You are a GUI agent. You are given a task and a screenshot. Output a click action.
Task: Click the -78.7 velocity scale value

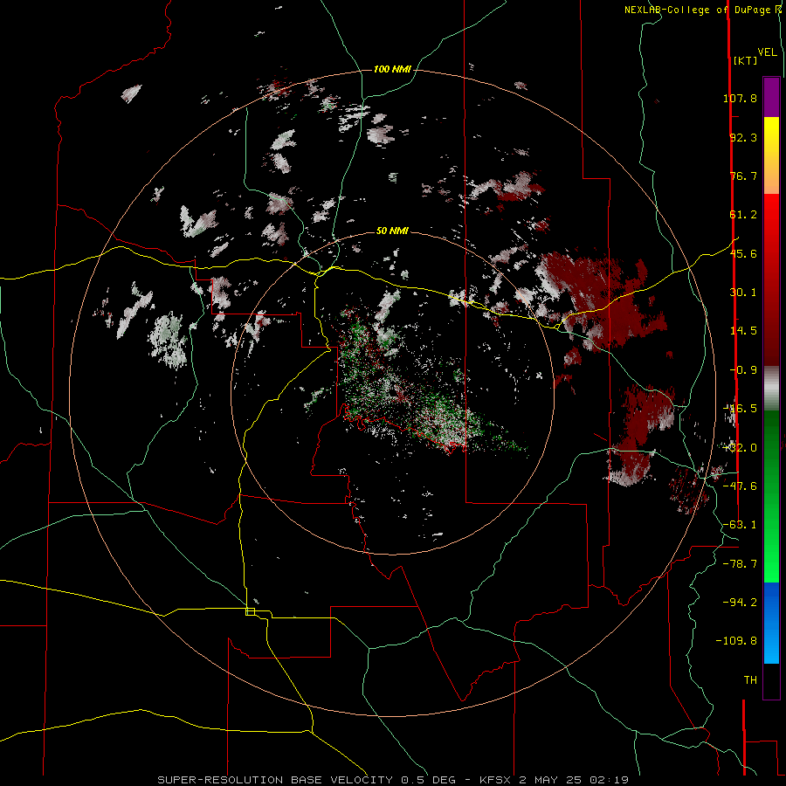(x=740, y=564)
